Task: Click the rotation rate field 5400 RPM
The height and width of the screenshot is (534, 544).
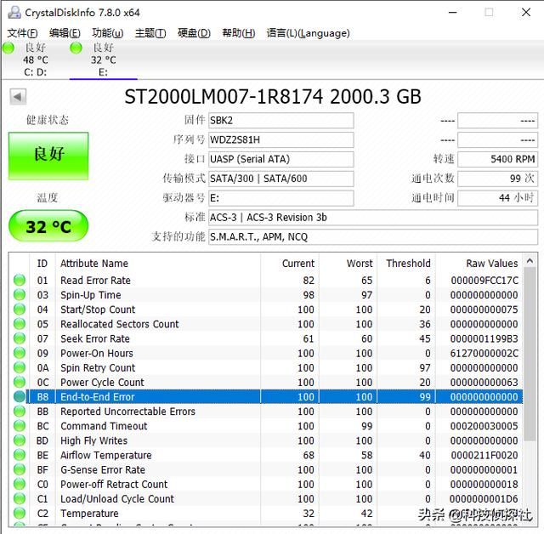Action: [x=497, y=159]
